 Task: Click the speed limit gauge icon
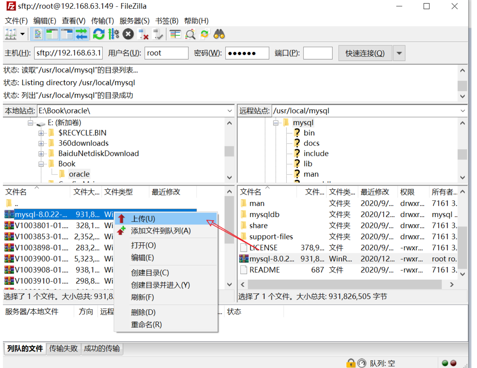tap(362, 363)
